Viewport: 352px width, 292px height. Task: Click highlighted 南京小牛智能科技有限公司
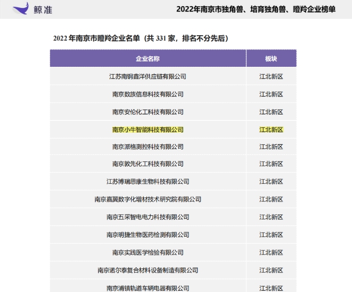tap(148, 130)
